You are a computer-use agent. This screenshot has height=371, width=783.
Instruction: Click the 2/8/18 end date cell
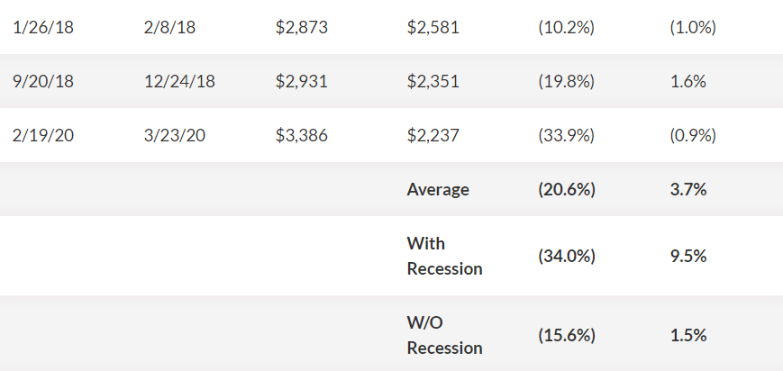click(x=169, y=27)
